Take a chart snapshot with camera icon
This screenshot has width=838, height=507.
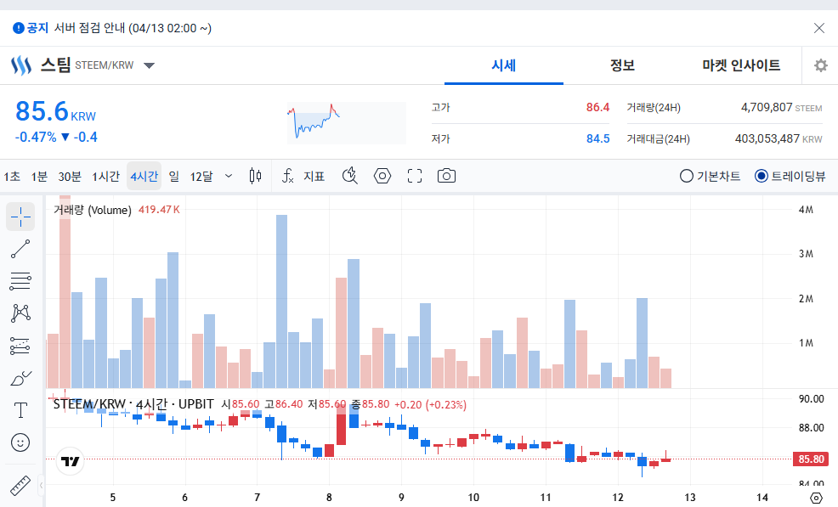coord(446,176)
